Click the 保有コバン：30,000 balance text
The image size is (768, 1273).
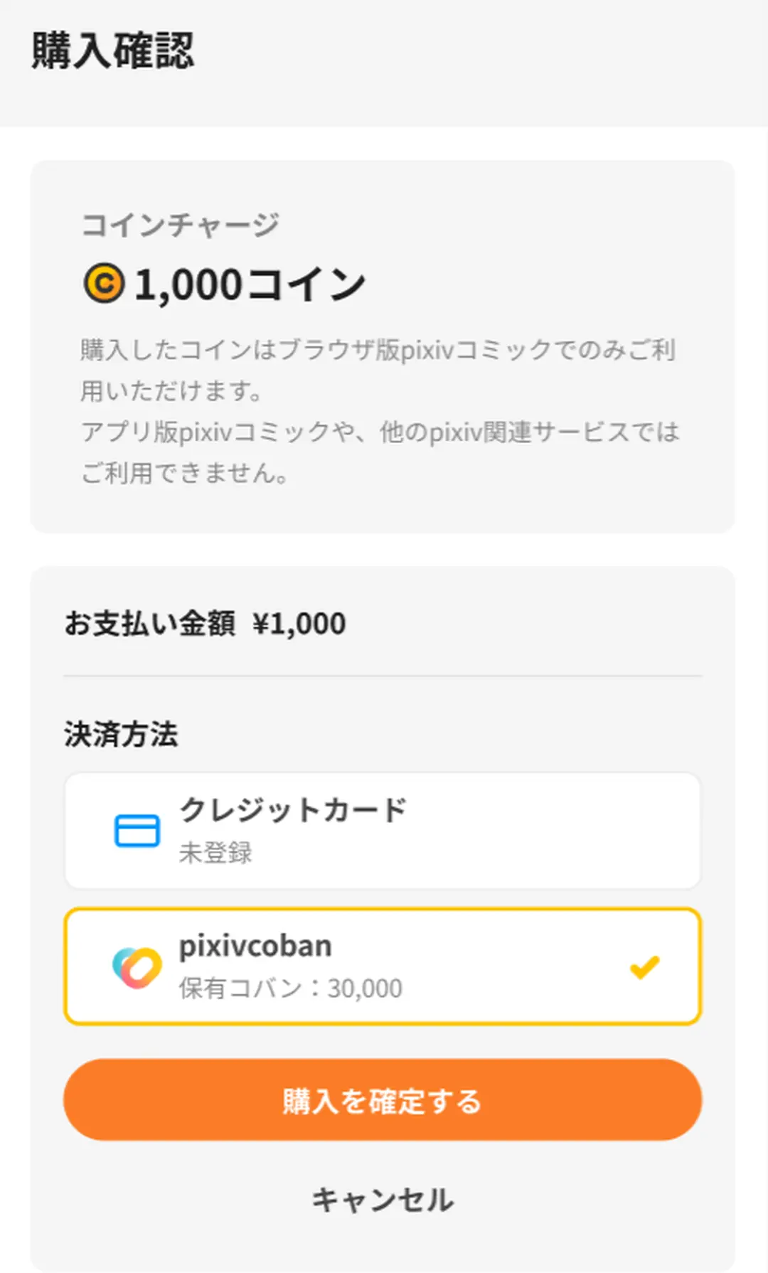pyautogui.click(x=290, y=988)
